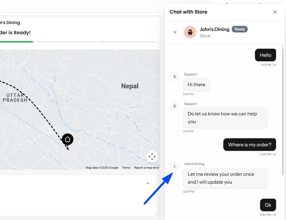Click the Uttar Pradesh map label
Screen dimensions: 286x220
[15, 98]
